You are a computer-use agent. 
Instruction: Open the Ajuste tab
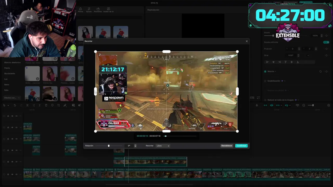tap(89, 10)
